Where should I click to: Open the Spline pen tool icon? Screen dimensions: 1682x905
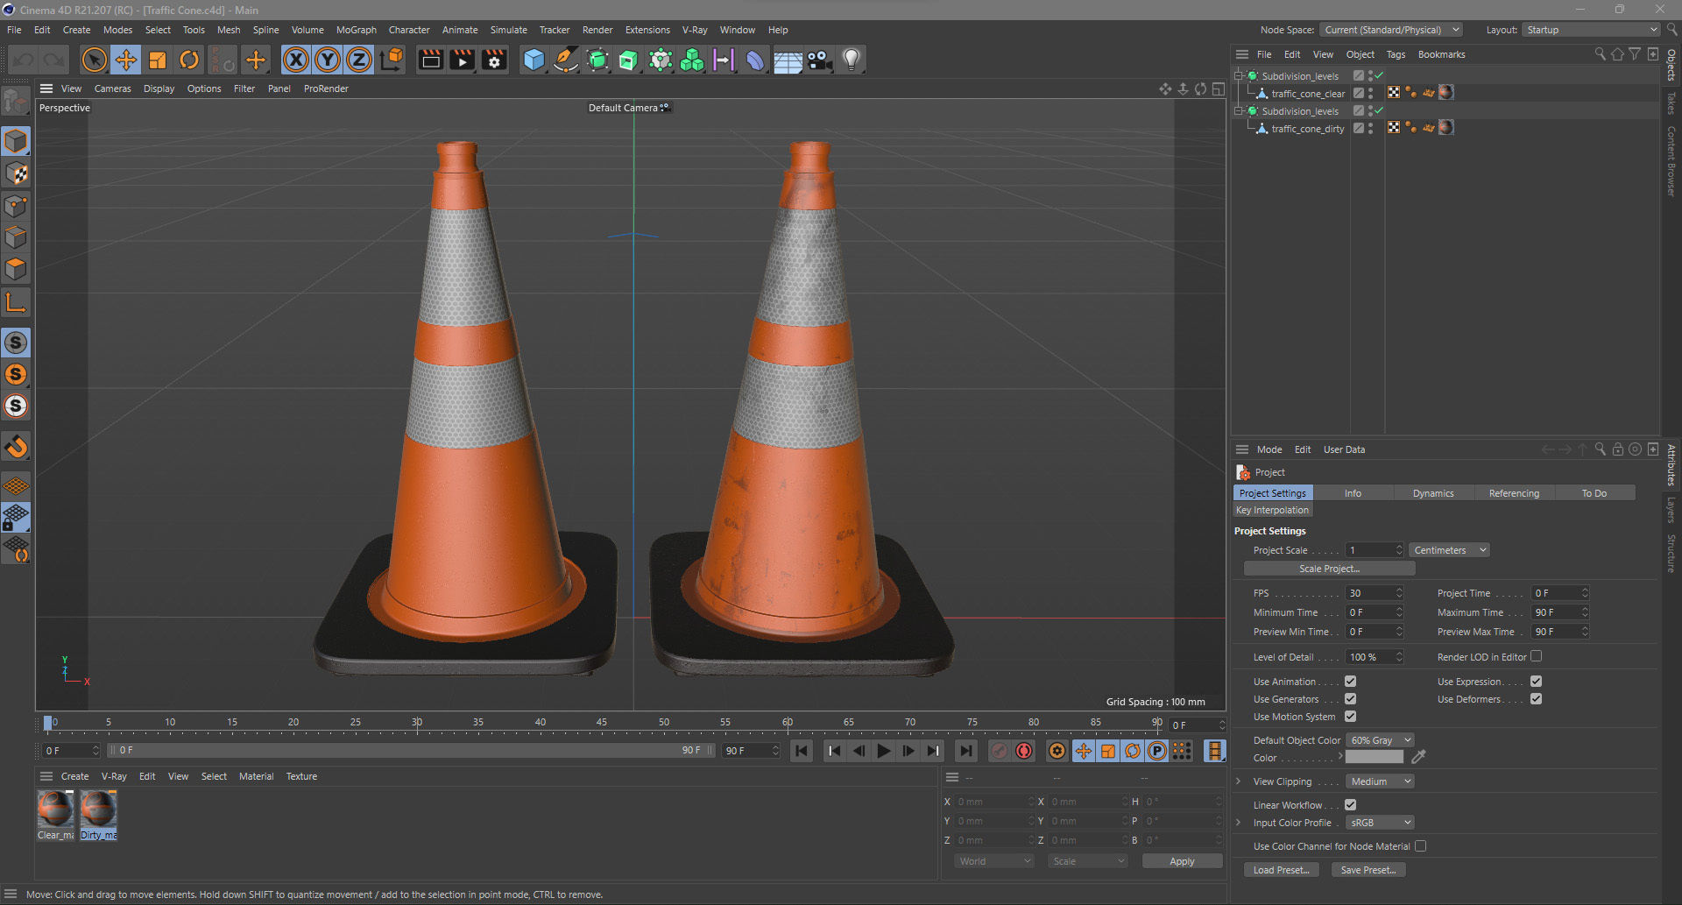tap(566, 60)
